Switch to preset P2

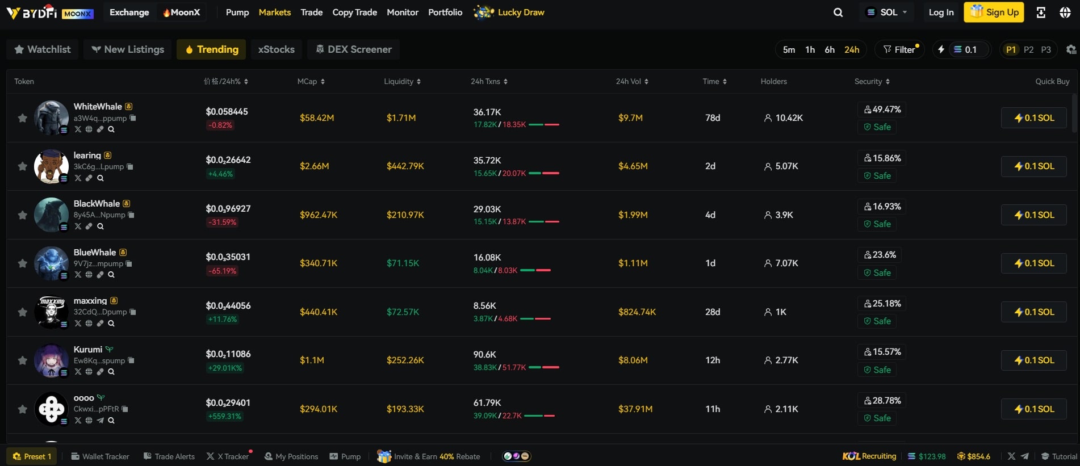[1028, 49]
